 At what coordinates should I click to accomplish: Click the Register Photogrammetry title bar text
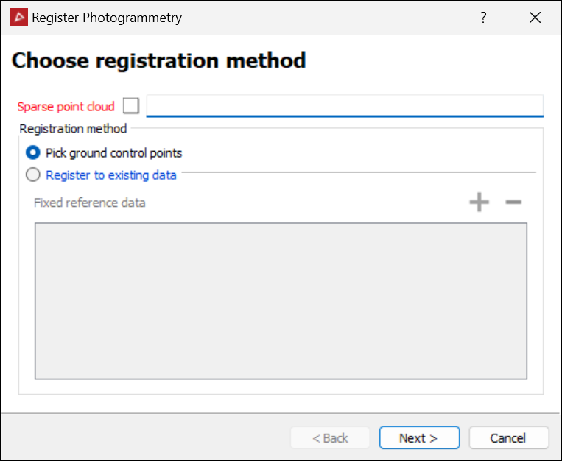pyautogui.click(x=107, y=18)
